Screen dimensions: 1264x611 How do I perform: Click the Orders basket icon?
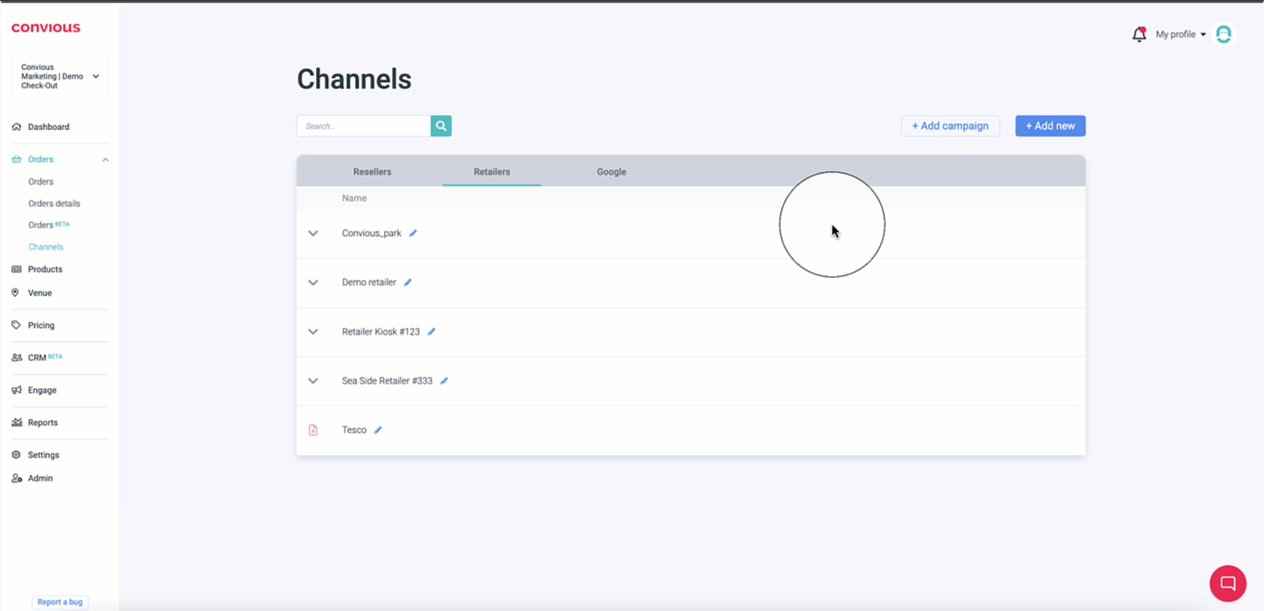click(x=17, y=159)
